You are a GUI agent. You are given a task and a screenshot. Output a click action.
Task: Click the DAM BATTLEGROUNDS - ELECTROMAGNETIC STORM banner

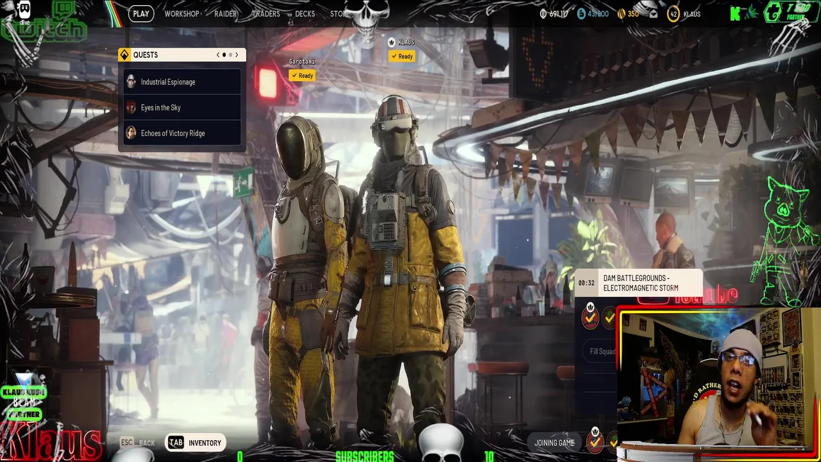tap(638, 283)
